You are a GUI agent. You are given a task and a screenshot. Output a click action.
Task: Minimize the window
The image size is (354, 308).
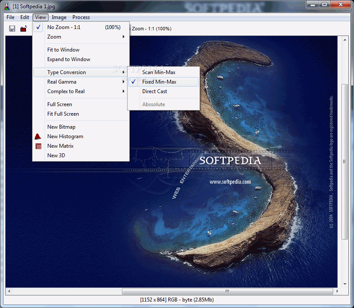coord(313,5)
